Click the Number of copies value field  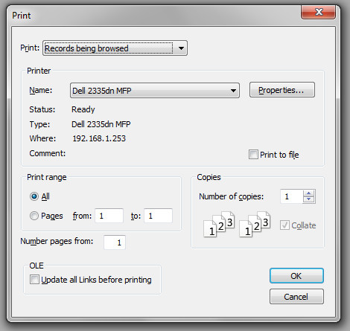[x=292, y=196]
